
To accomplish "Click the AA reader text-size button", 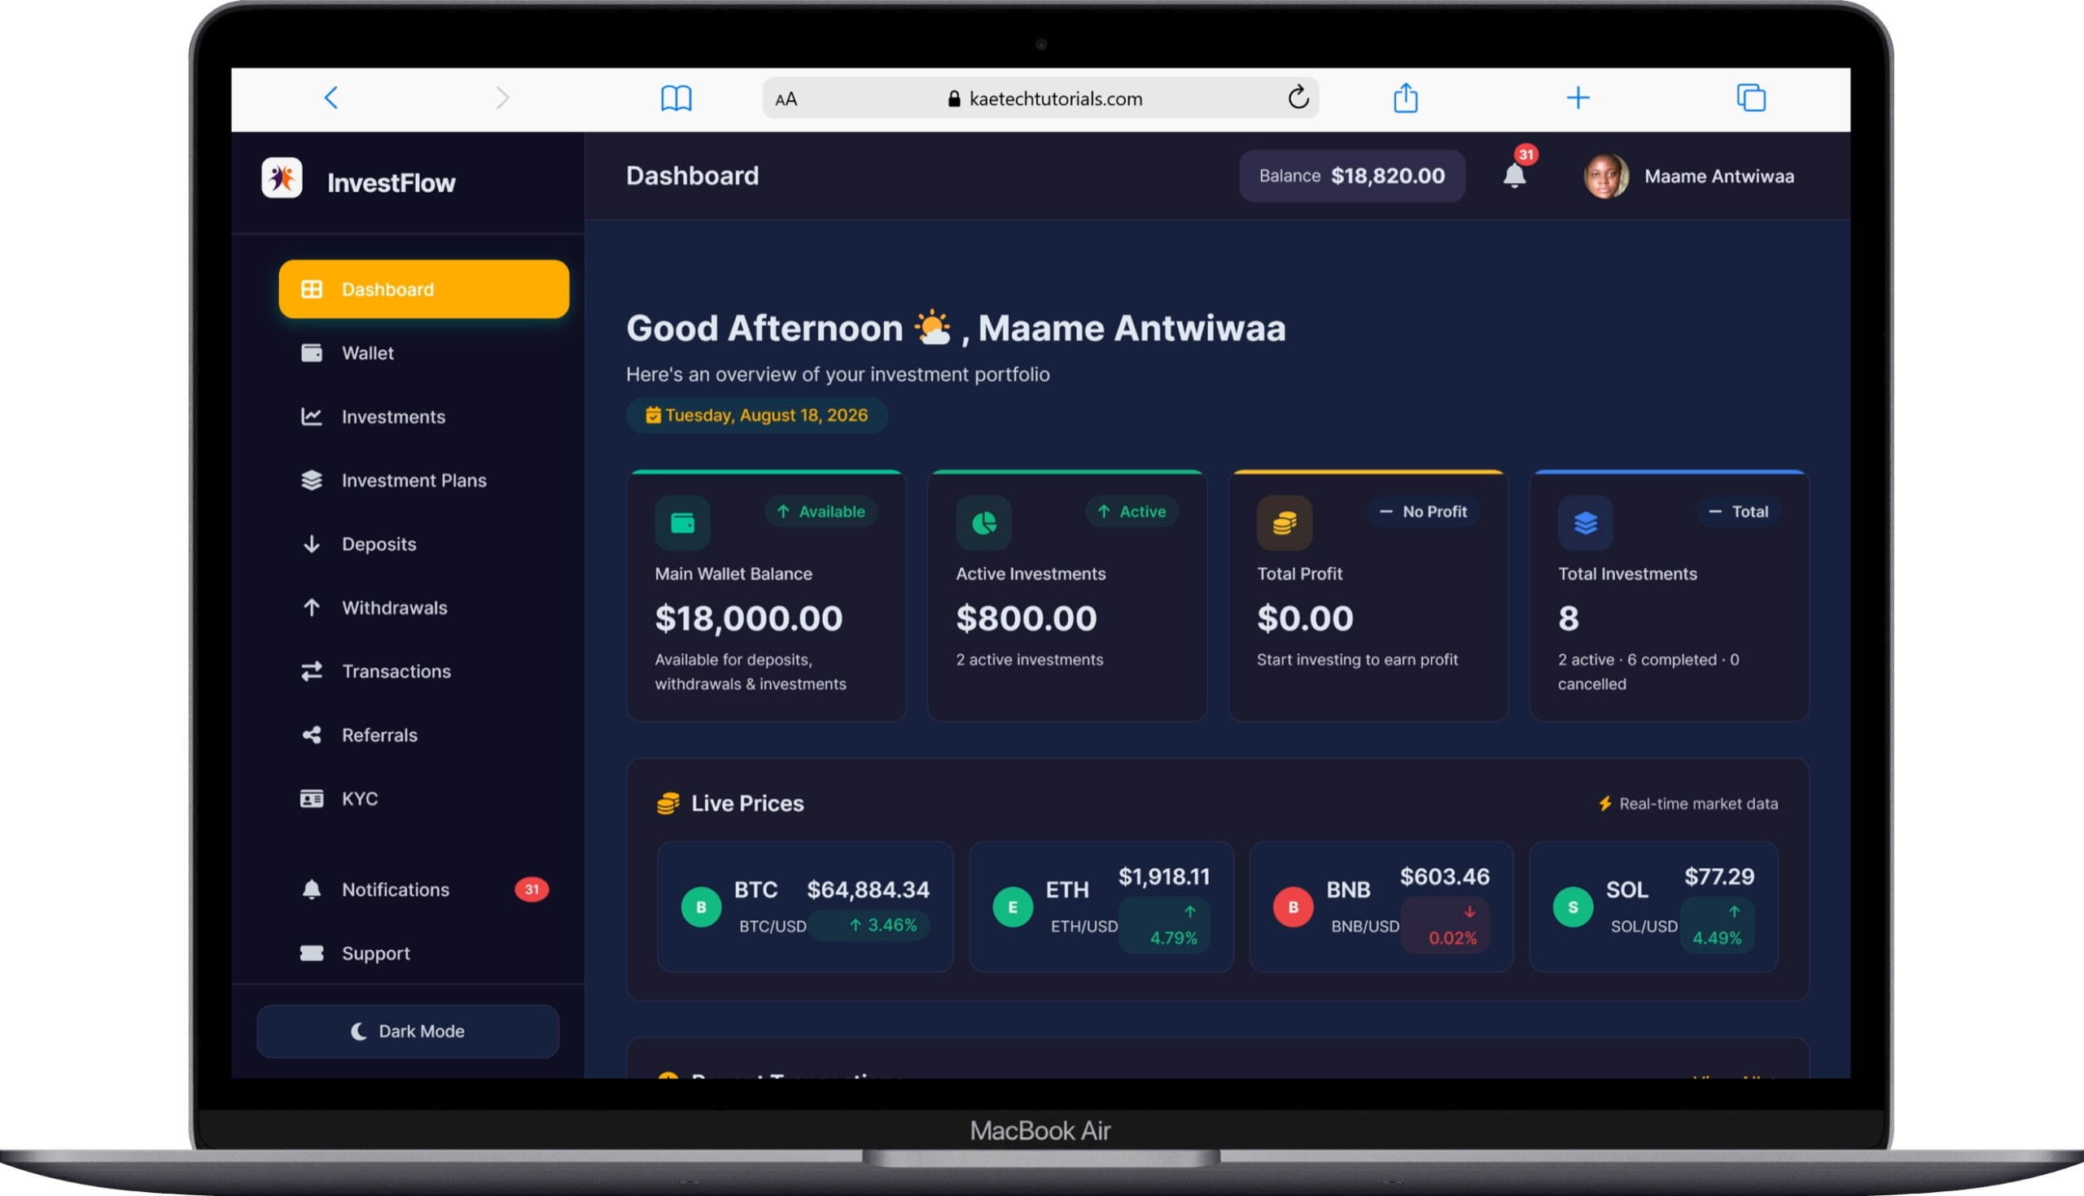I will pos(786,99).
